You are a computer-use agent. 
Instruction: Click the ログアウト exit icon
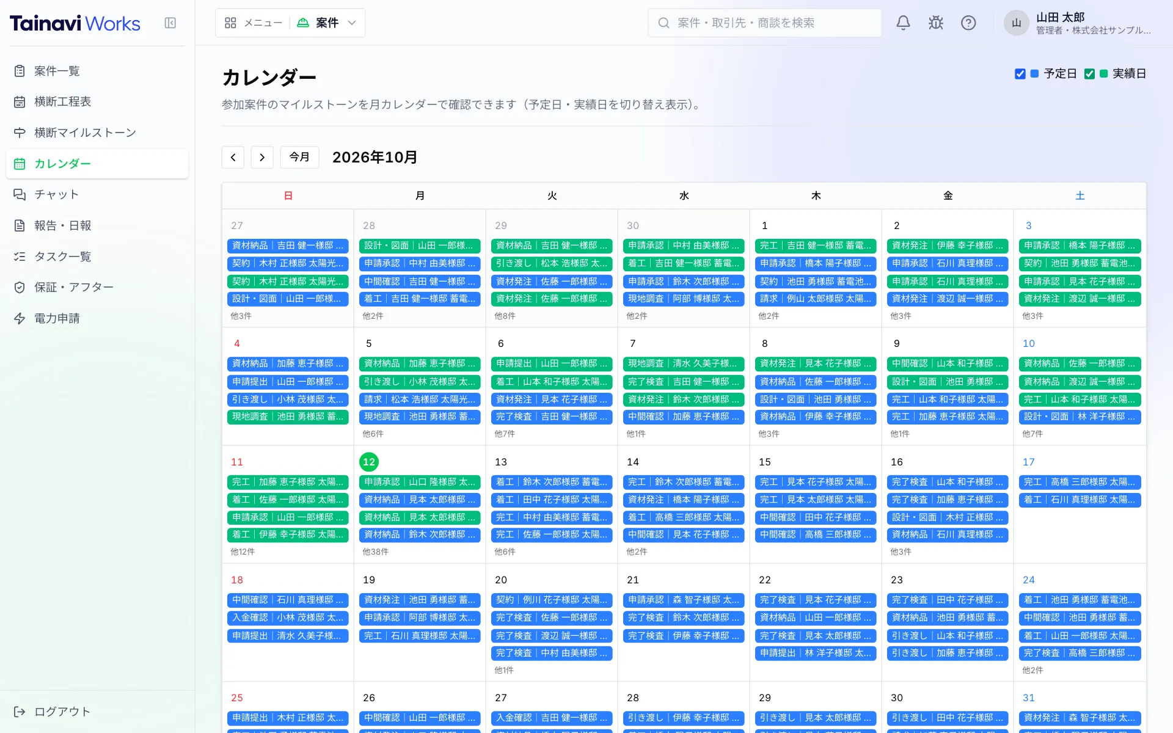pyautogui.click(x=20, y=712)
